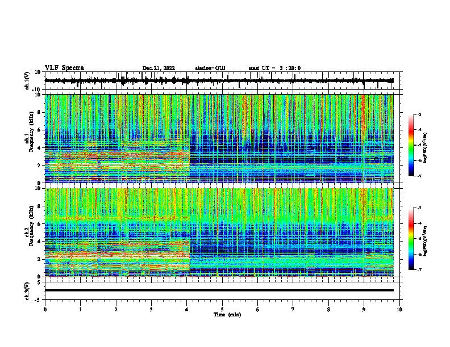Click the "station=OUI" header label

coord(210,68)
